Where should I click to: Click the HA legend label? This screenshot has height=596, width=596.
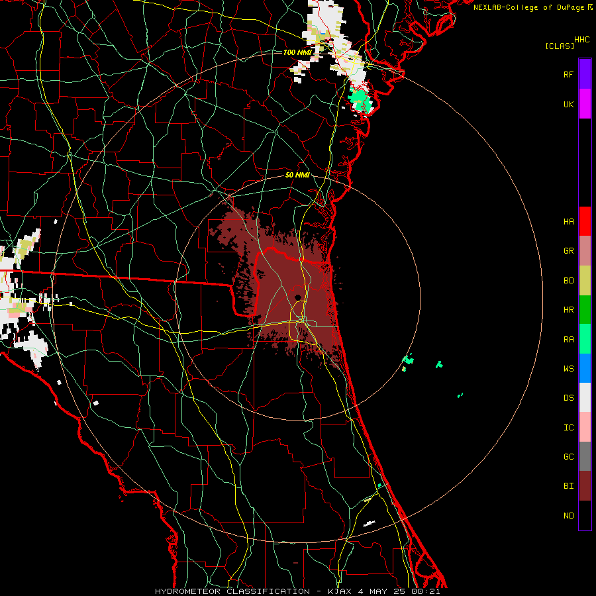pos(568,221)
